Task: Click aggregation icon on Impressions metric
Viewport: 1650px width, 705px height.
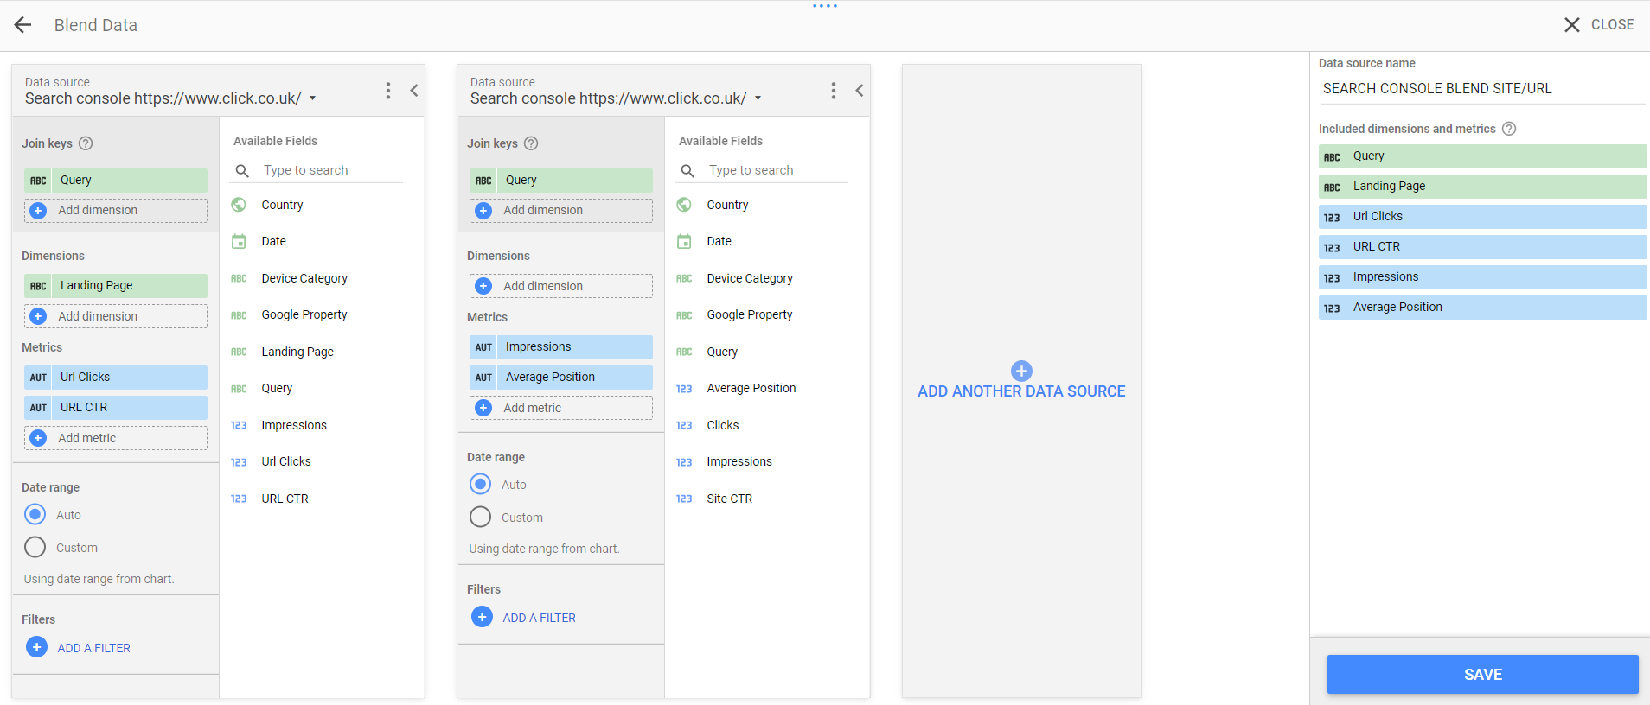Action: (x=483, y=347)
